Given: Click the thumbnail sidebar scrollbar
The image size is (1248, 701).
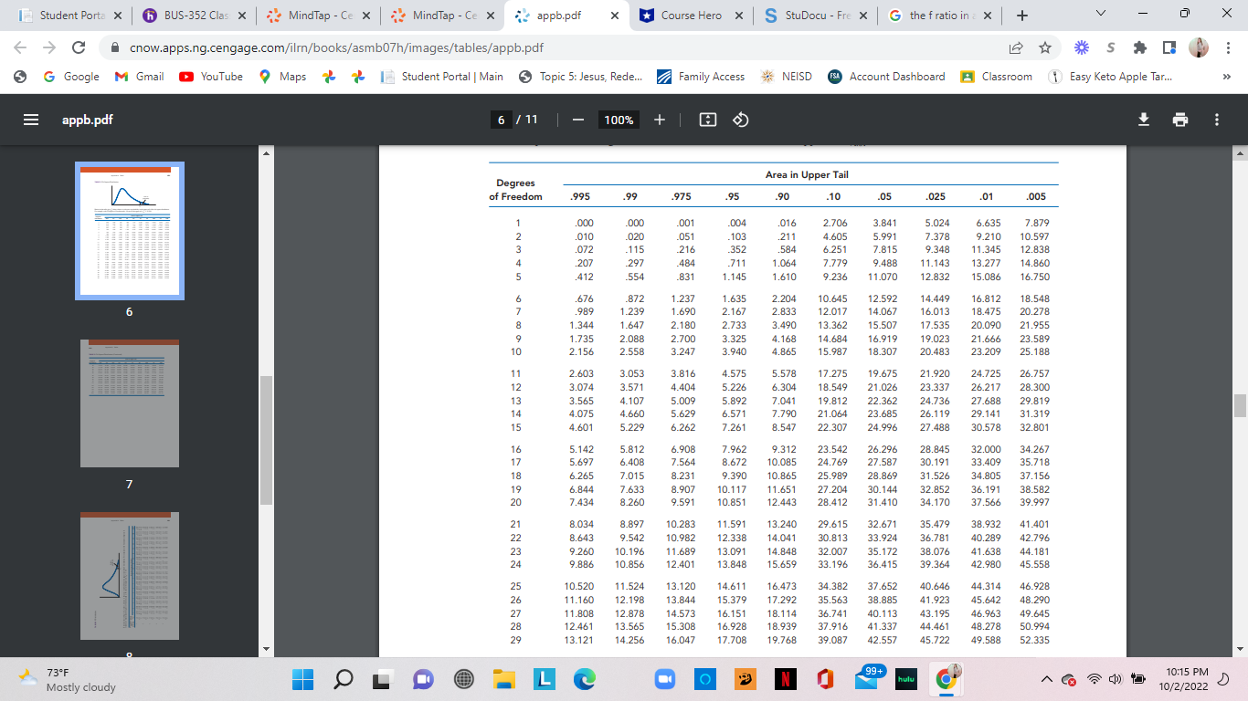Looking at the screenshot, I should pos(266,440).
